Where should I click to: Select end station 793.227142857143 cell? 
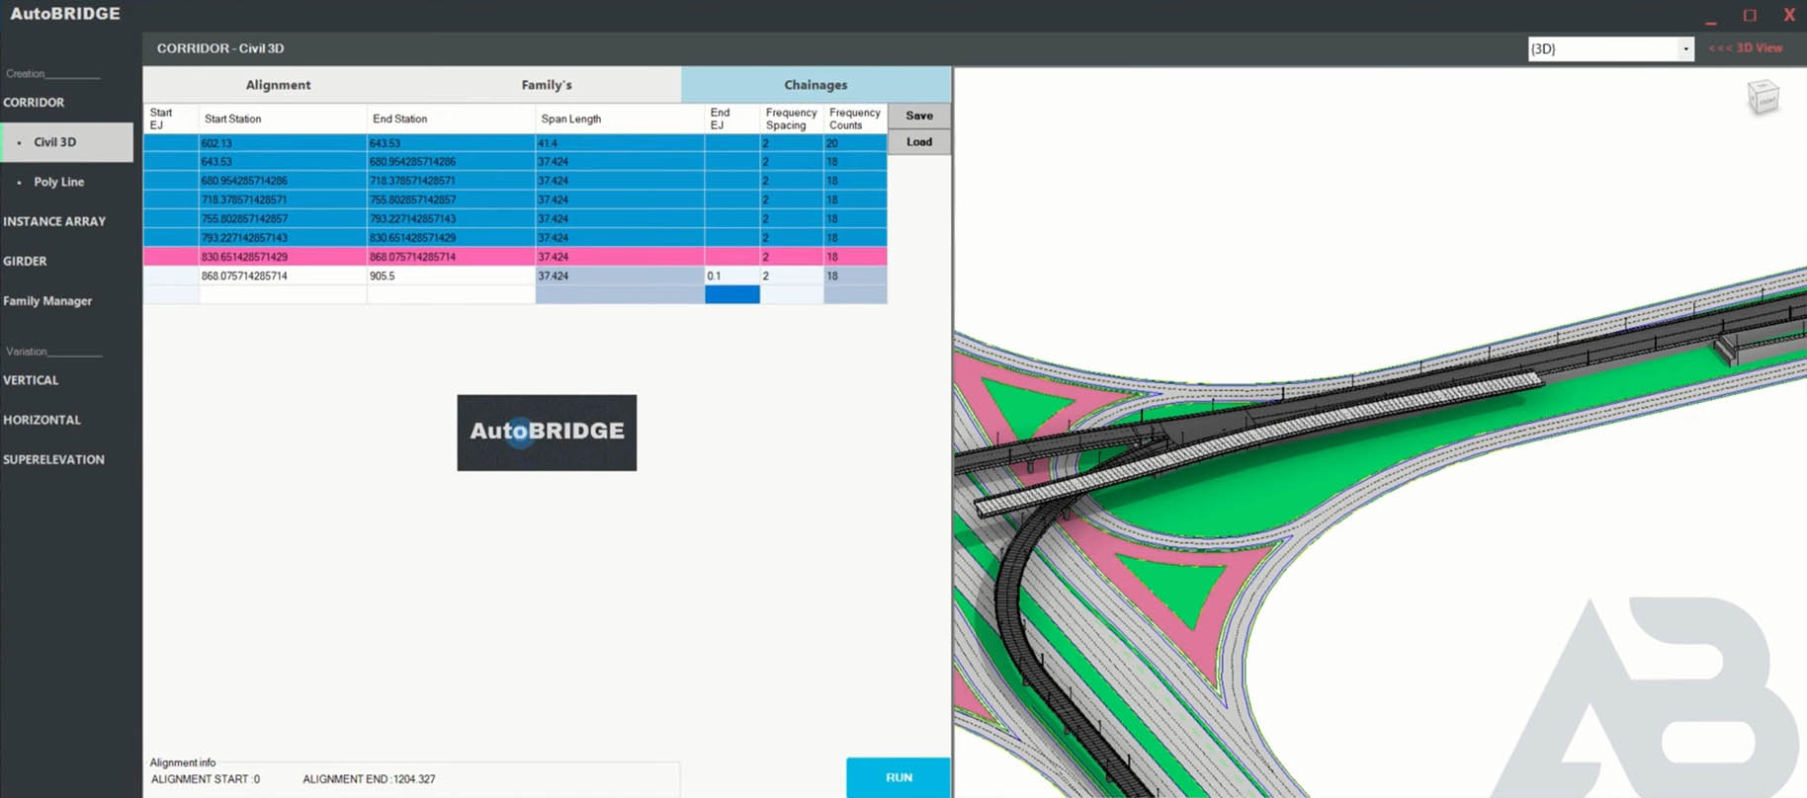(x=451, y=218)
